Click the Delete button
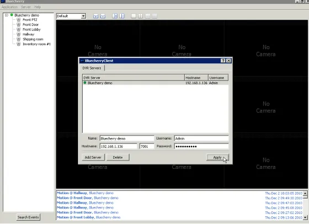 coord(118,157)
